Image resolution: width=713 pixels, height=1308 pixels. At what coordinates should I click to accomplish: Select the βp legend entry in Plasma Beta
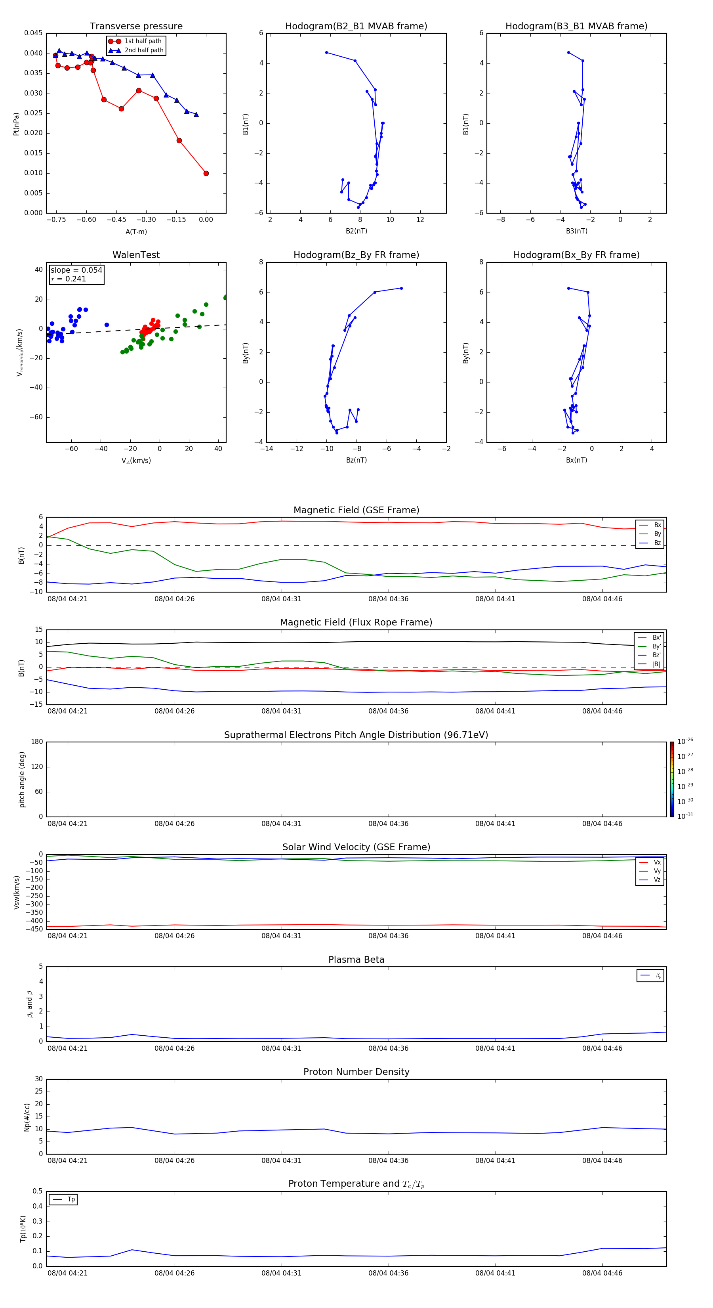[x=650, y=975]
